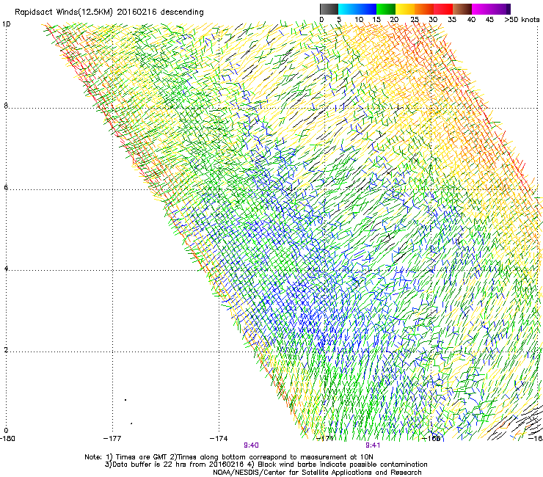Click the brown 35–40 knots legend swatch
543x477 pixels.
462,9
